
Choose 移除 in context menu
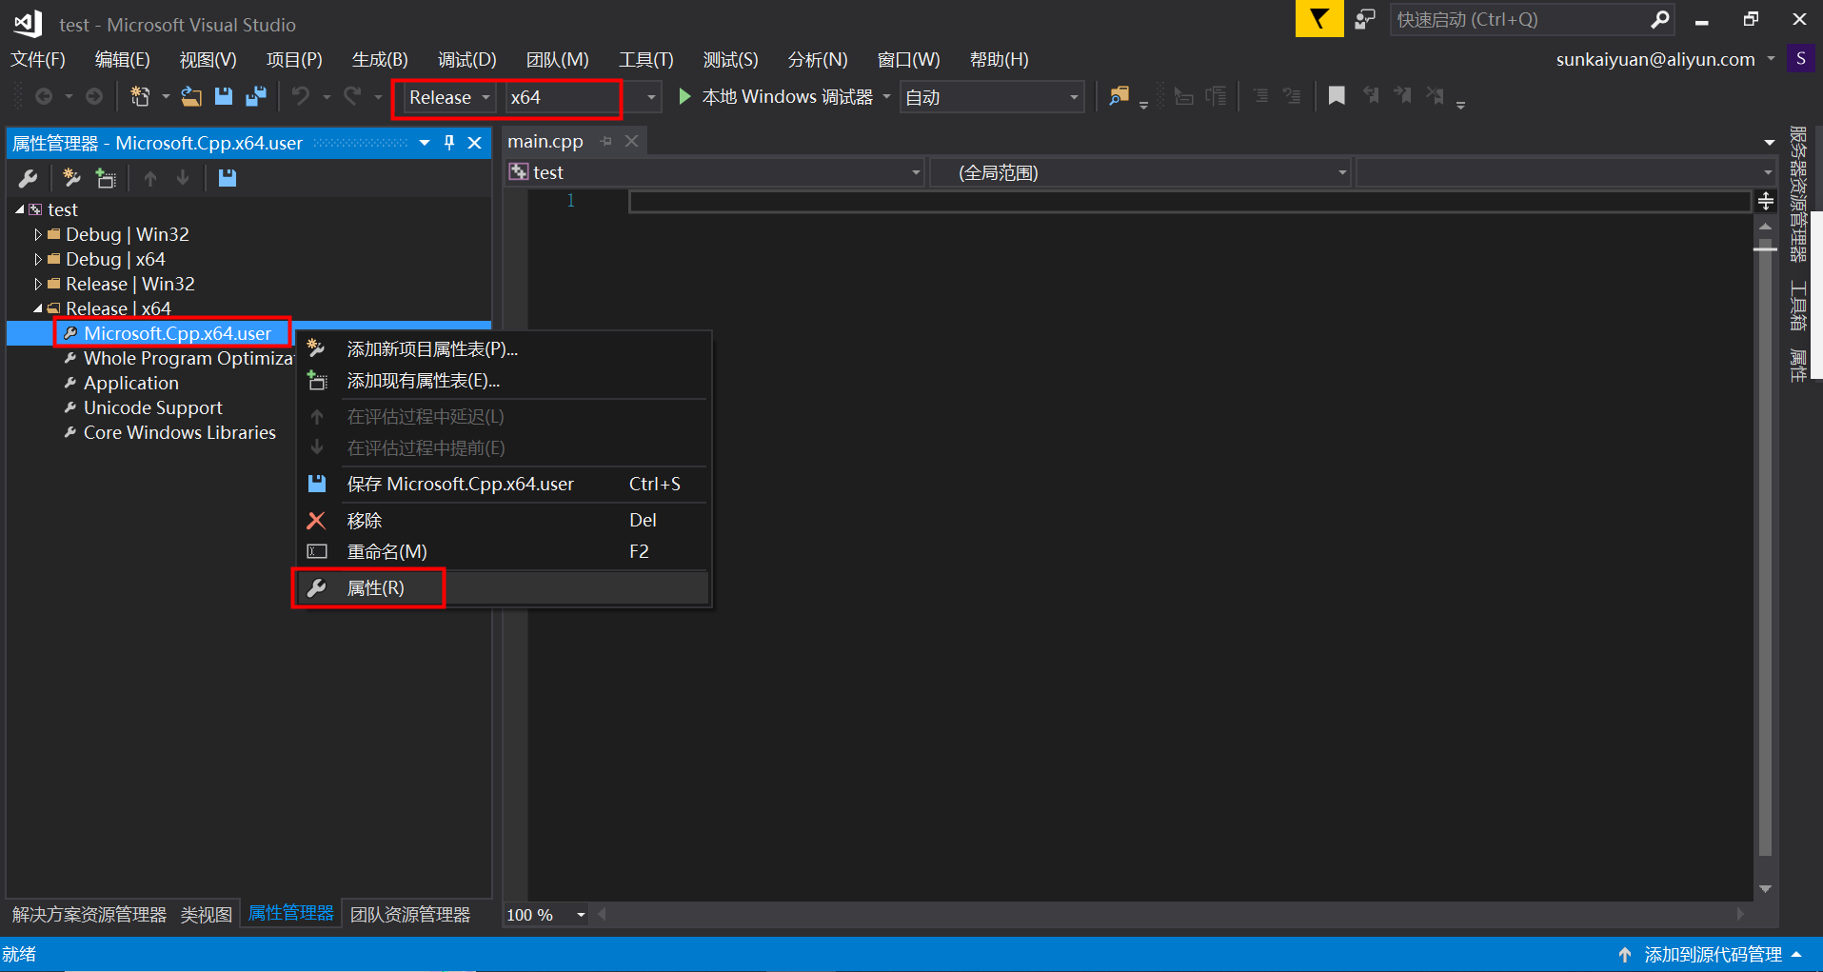click(504, 520)
